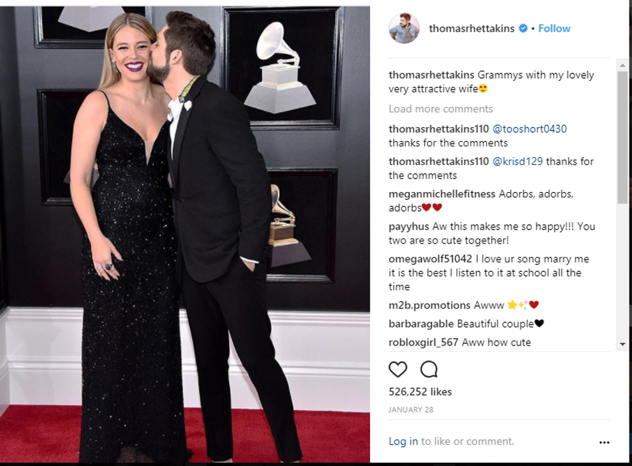Open thomasrhettakins profile picture avatar
Viewport: 632px width, 466px height.
click(404, 28)
